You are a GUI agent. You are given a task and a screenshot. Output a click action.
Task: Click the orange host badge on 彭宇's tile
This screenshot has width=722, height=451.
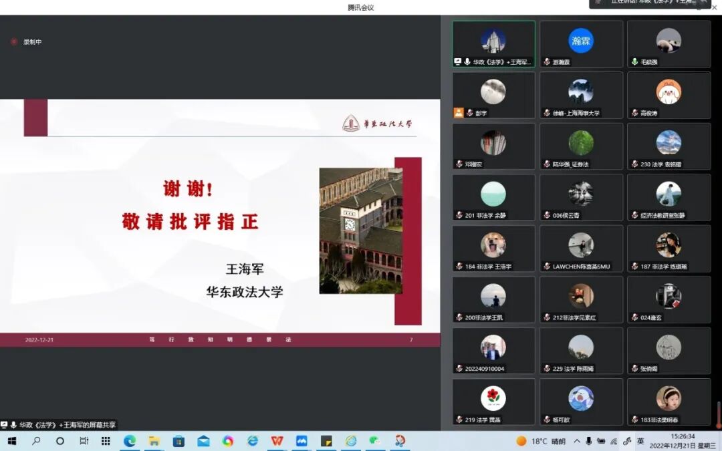pos(459,112)
